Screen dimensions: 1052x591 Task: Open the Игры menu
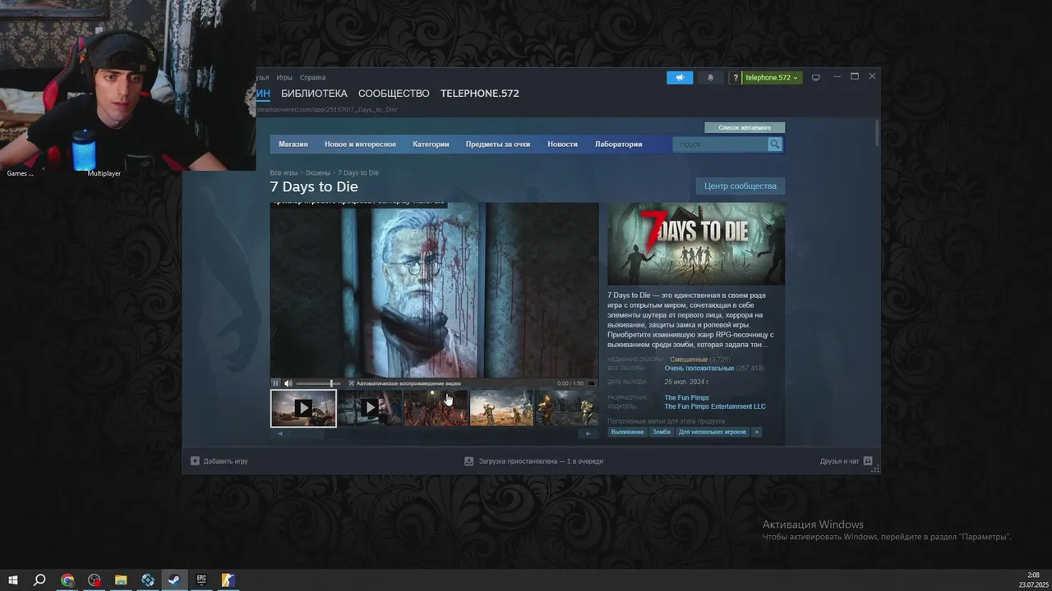click(284, 77)
